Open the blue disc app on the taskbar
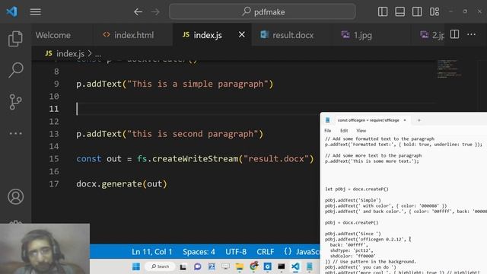 tap(267, 266)
